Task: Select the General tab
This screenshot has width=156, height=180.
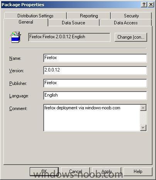Action: pos(26,22)
